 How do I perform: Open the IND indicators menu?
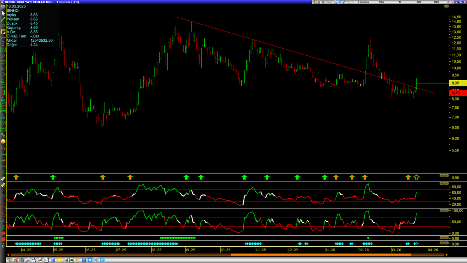click(x=436, y=2)
